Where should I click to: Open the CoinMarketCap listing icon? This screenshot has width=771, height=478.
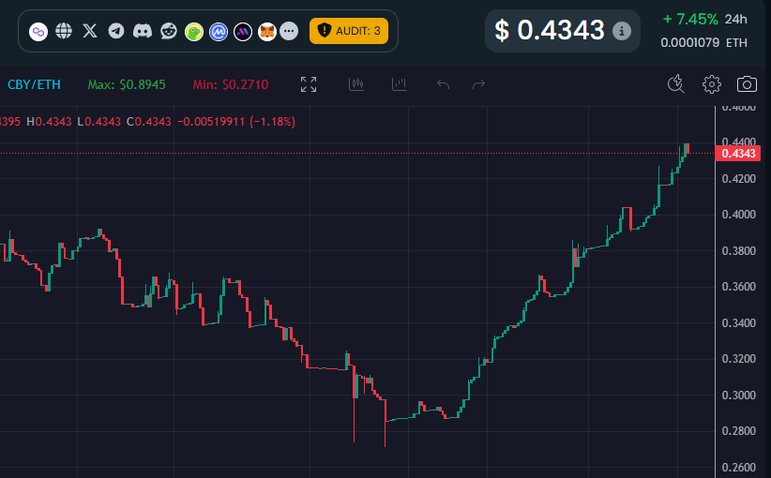(219, 32)
